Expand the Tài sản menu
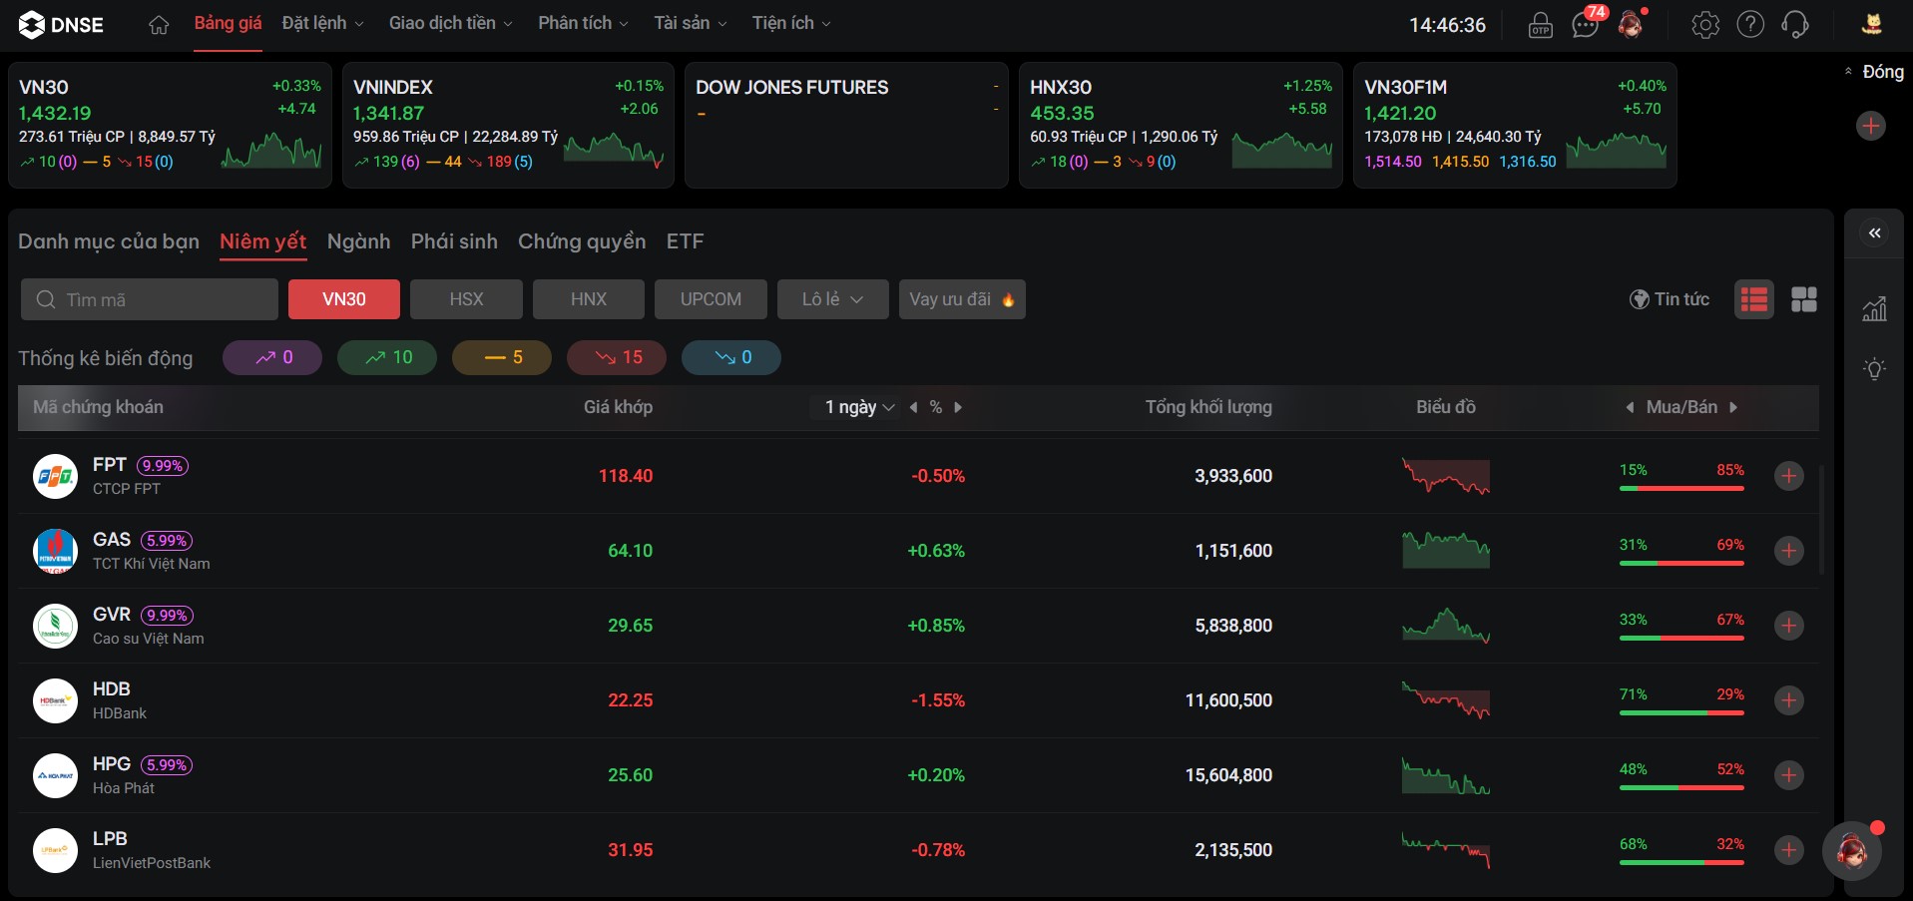The width and height of the screenshot is (1913, 901). (691, 23)
